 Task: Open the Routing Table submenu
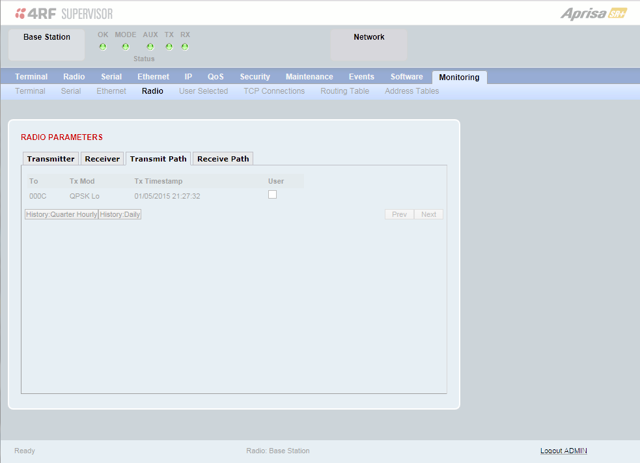coord(345,91)
